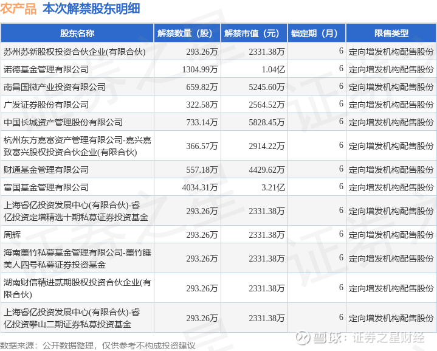This screenshot has height=351, width=437.
Task: Click shareholder 富国基金管理有限公司
Action: [x=46, y=187]
